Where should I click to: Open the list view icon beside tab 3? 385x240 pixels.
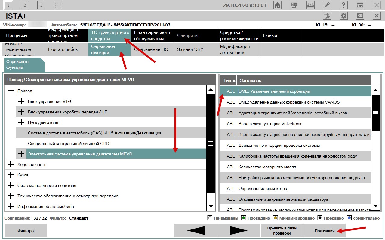(58, 5)
